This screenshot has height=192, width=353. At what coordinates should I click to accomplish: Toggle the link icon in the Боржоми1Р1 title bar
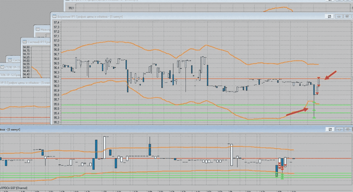pos(329,17)
